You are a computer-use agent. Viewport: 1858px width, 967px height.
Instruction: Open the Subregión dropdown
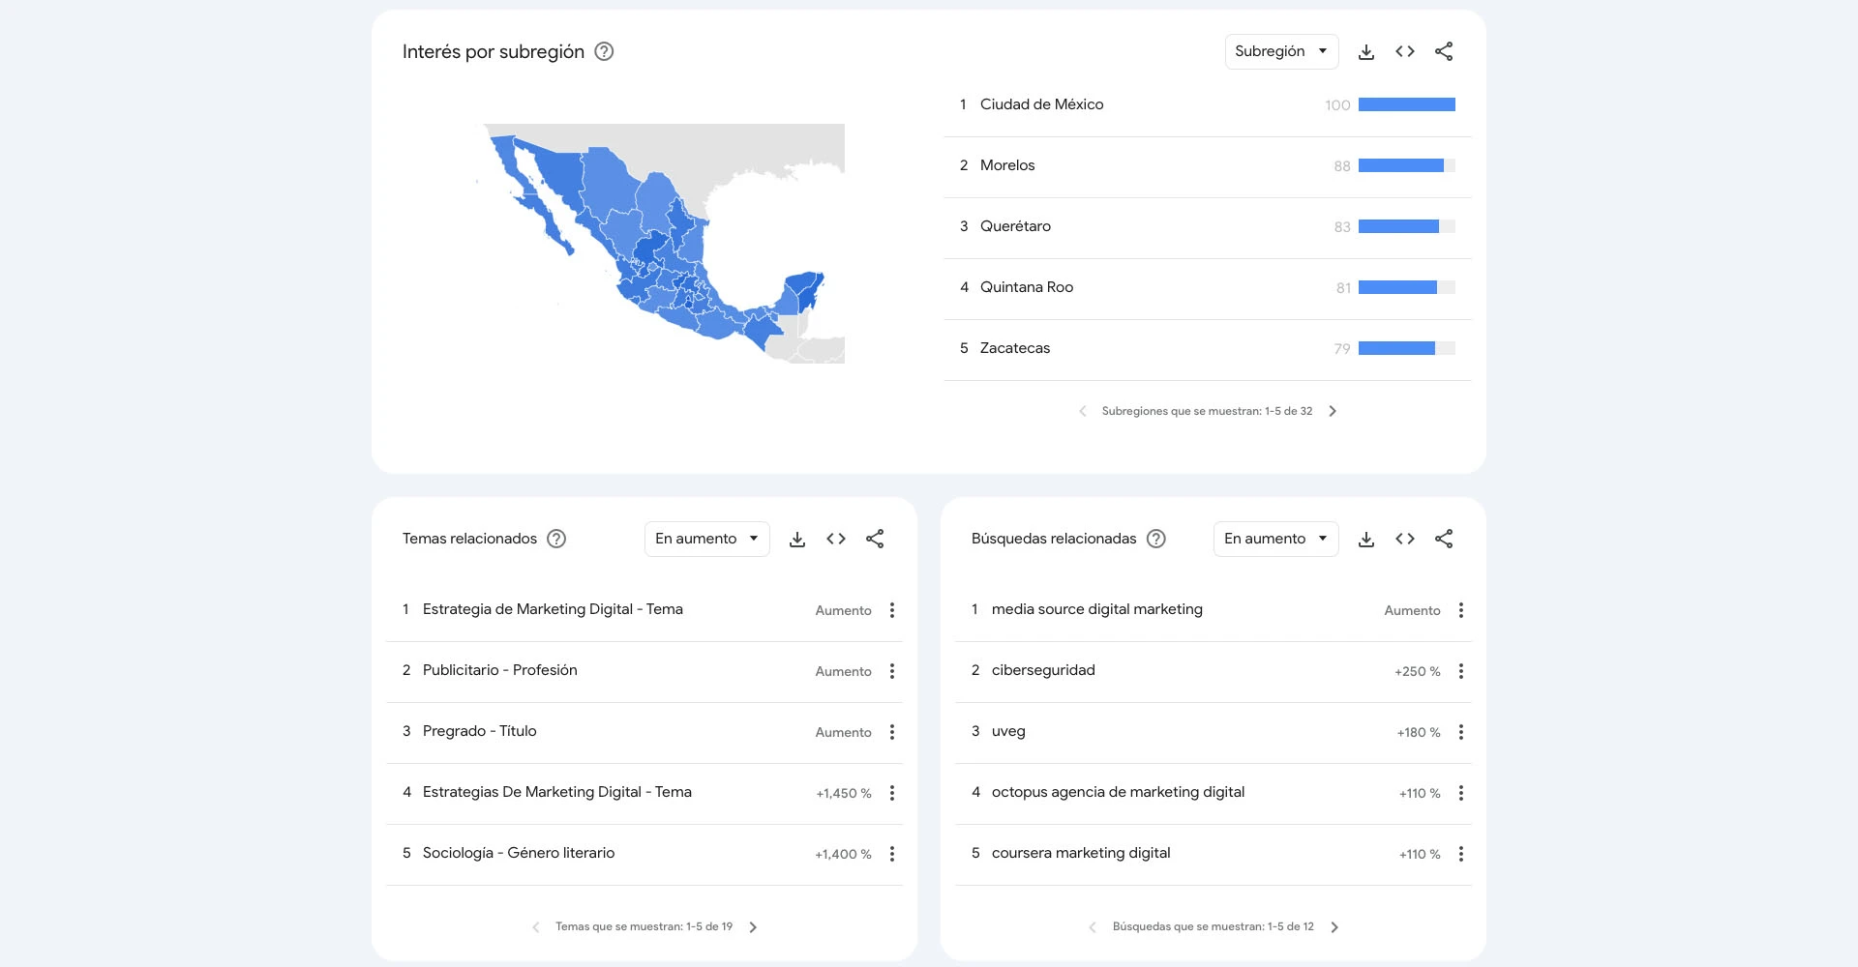pos(1281,51)
